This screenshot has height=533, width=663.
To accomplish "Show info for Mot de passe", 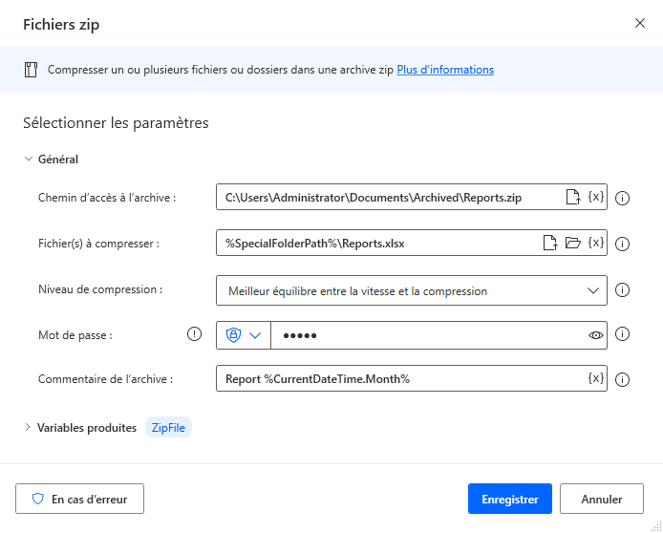I will (x=622, y=334).
